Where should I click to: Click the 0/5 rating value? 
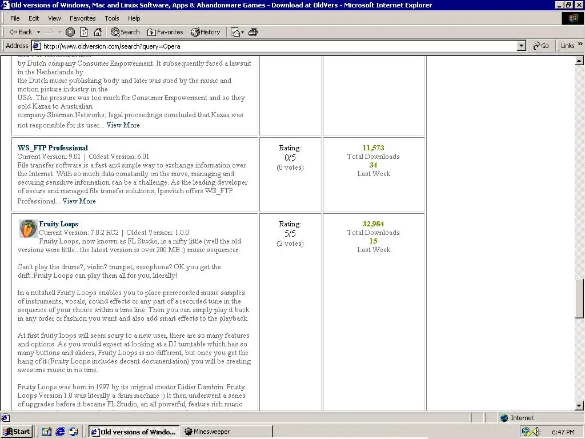290,158
